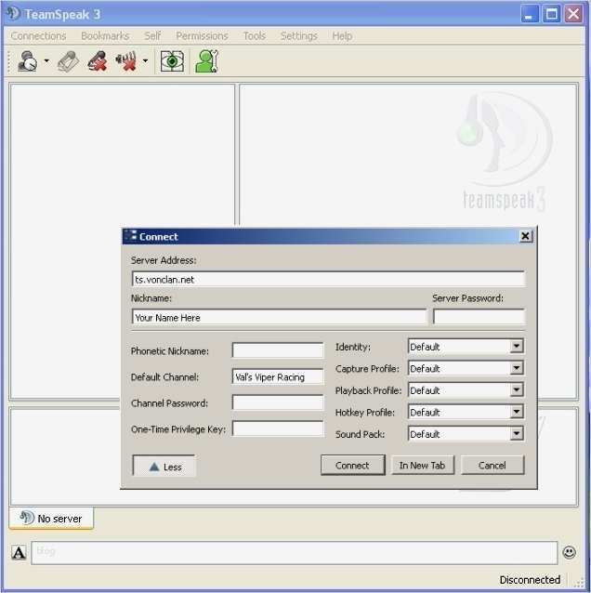
Task: Close the TeamSpeak 3 window
Action: (x=573, y=14)
